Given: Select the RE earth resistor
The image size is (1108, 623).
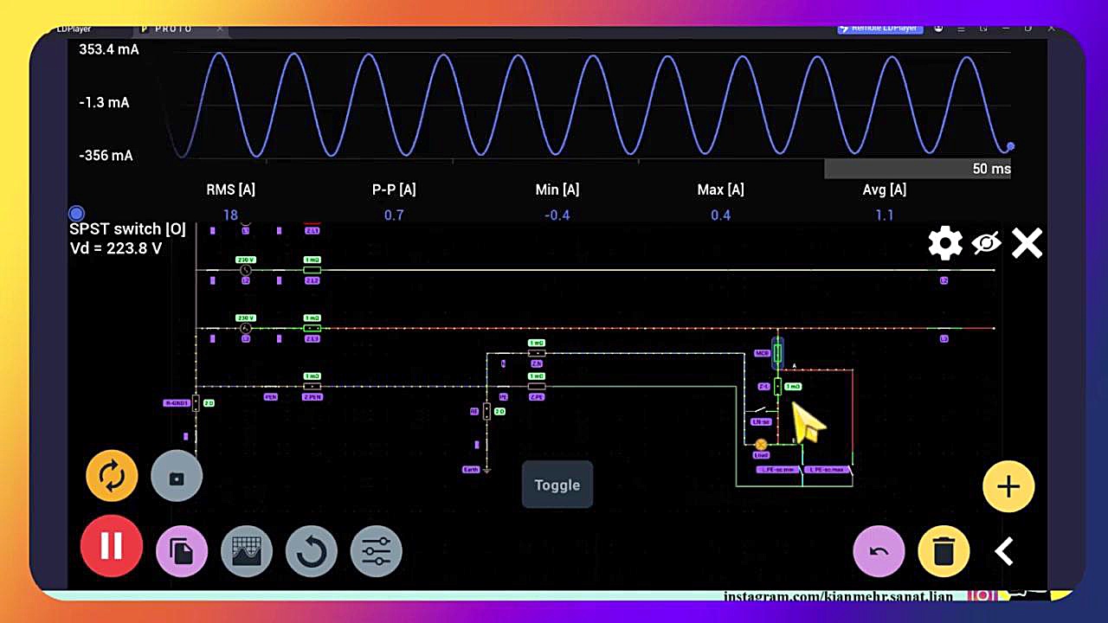Looking at the screenshot, I should click(486, 411).
